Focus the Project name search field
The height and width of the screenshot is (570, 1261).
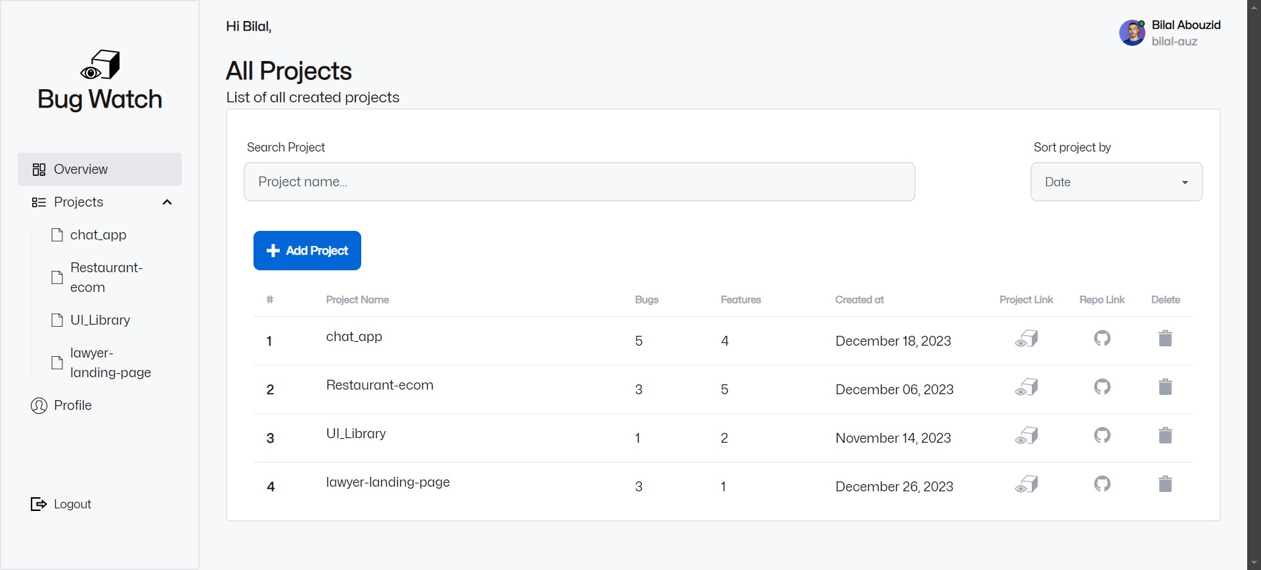pos(579,182)
